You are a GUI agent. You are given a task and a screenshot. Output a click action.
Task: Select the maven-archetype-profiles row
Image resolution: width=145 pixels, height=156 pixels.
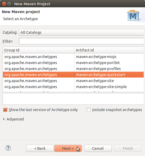73,69
